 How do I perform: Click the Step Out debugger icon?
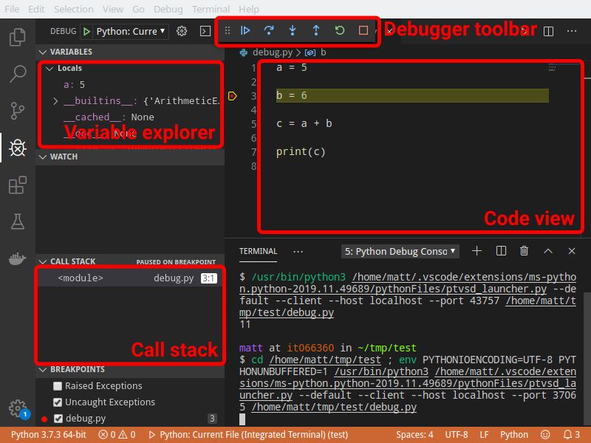pyautogui.click(x=316, y=30)
